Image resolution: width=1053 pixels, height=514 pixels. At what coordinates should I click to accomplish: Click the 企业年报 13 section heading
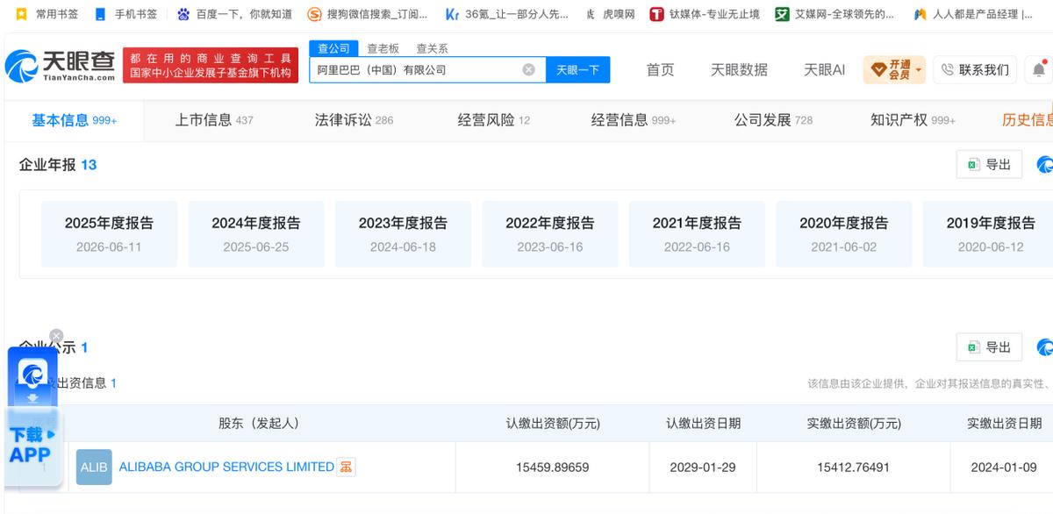coord(58,164)
